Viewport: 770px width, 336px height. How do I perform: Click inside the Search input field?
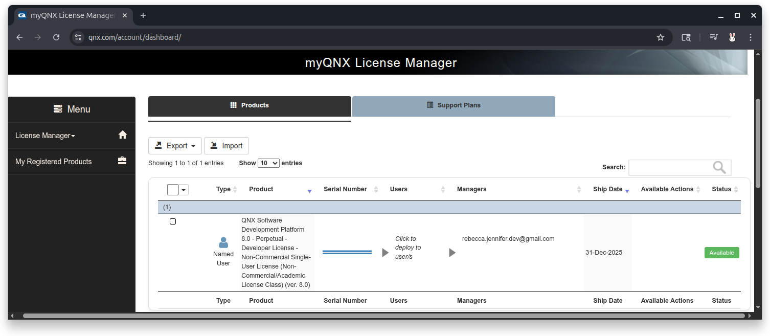click(x=670, y=168)
